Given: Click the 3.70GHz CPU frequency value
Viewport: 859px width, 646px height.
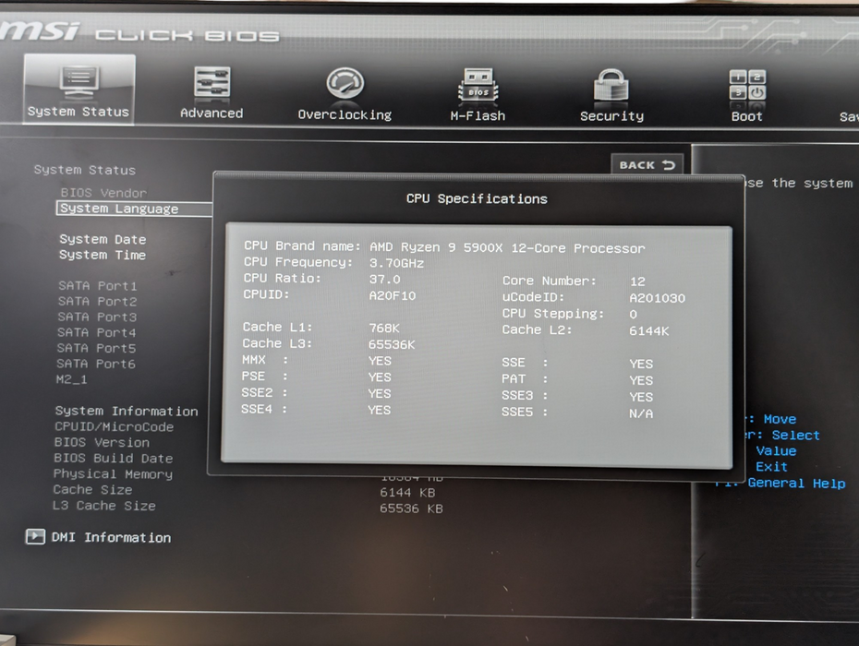Looking at the screenshot, I should point(396,263).
